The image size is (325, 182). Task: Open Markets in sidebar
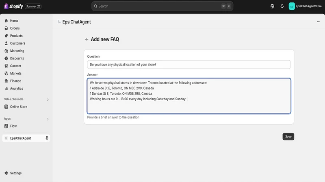(x=15, y=74)
